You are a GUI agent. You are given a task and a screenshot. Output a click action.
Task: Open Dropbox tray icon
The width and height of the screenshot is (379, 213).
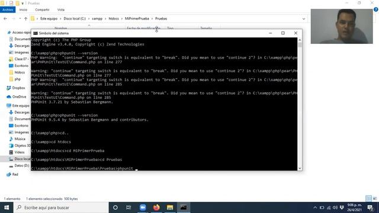click(x=342, y=208)
